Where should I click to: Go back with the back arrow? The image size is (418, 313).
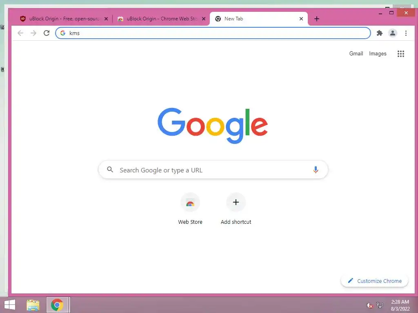tap(20, 33)
